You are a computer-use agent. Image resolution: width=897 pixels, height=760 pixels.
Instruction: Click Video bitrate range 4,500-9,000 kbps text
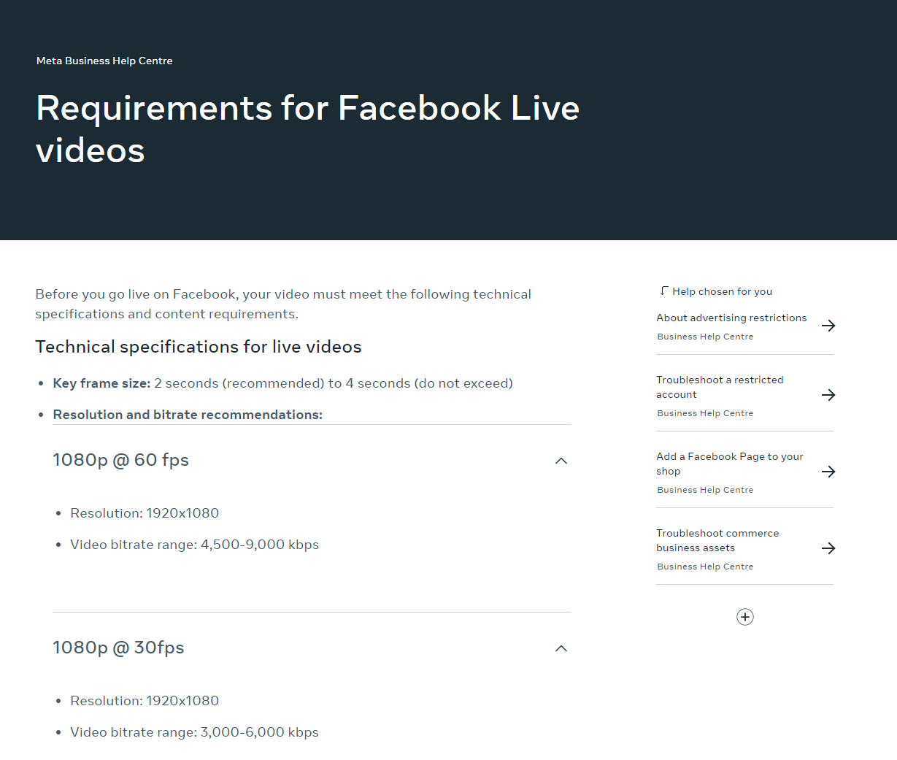pyautogui.click(x=195, y=545)
